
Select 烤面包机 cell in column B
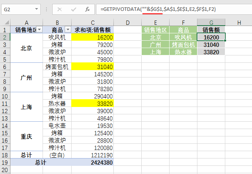tap(57, 67)
